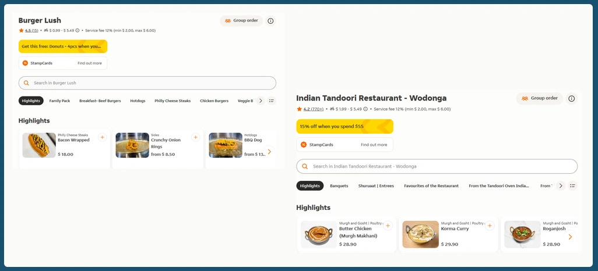Start a Group order at Burger Lush
This screenshot has width=598, height=271.
click(241, 21)
